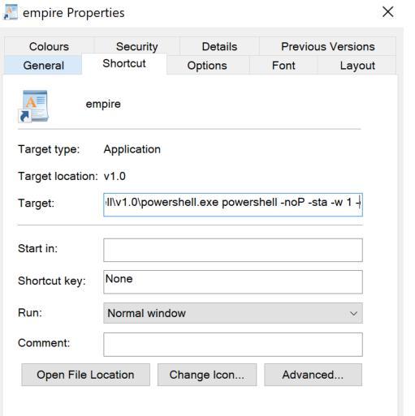Switch to the Security tab
Image resolution: width=415 pixels, height=416 pixels.
137,46
